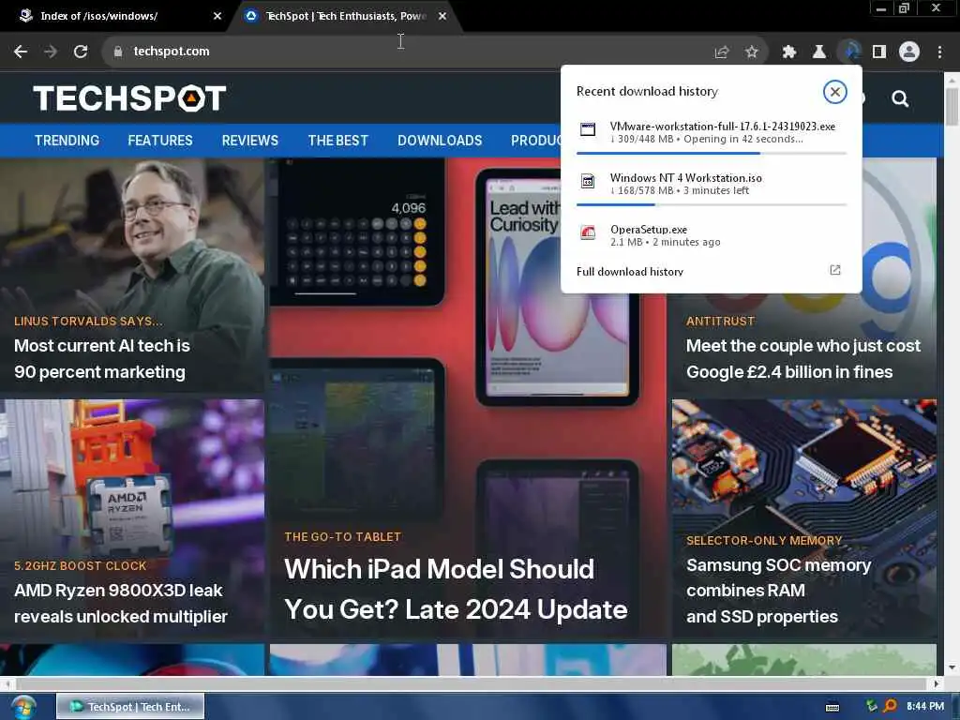
Task: Click Full download history link
Action: [x=629, y=271]
